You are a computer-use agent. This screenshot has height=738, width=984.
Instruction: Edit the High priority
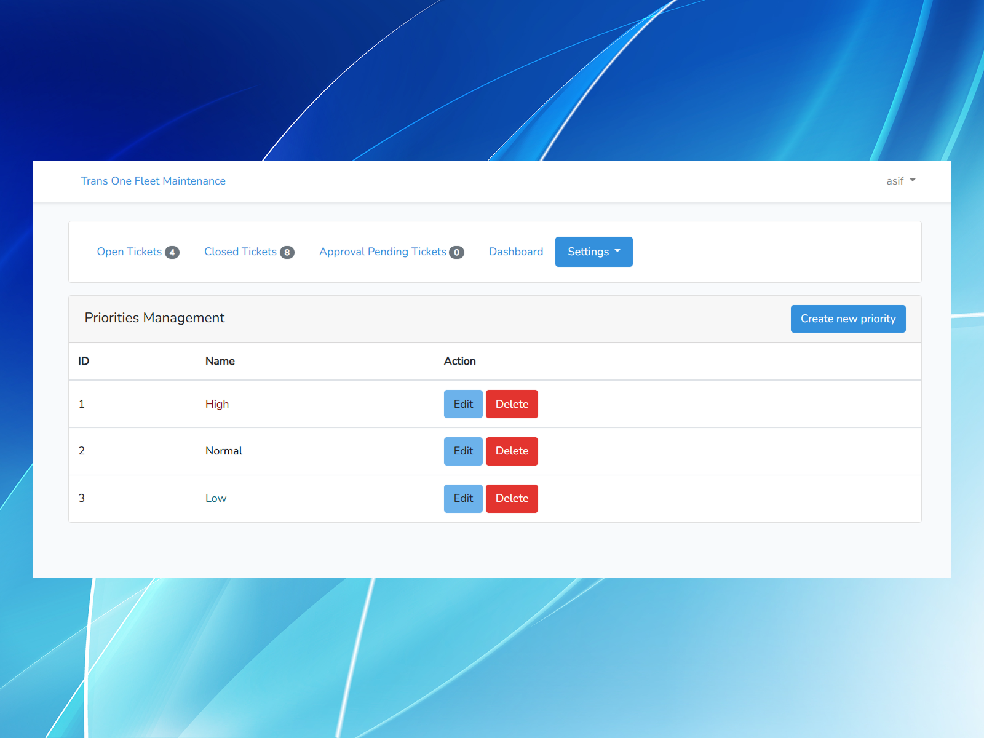[463, 404]
